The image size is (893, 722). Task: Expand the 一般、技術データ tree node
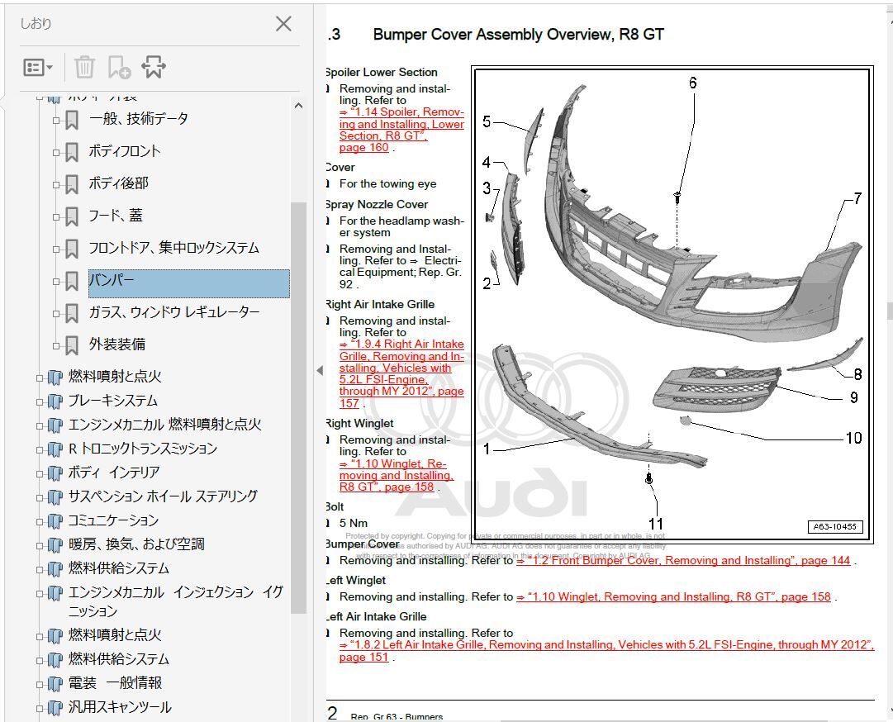(56, 120)
